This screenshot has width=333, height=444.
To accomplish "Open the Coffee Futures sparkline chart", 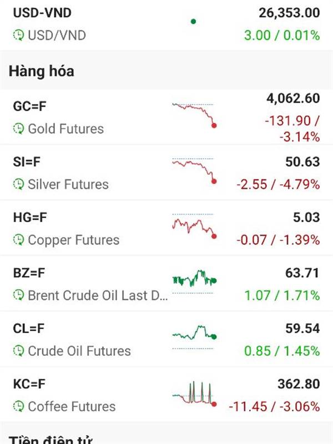I will [x=194, y=394].
